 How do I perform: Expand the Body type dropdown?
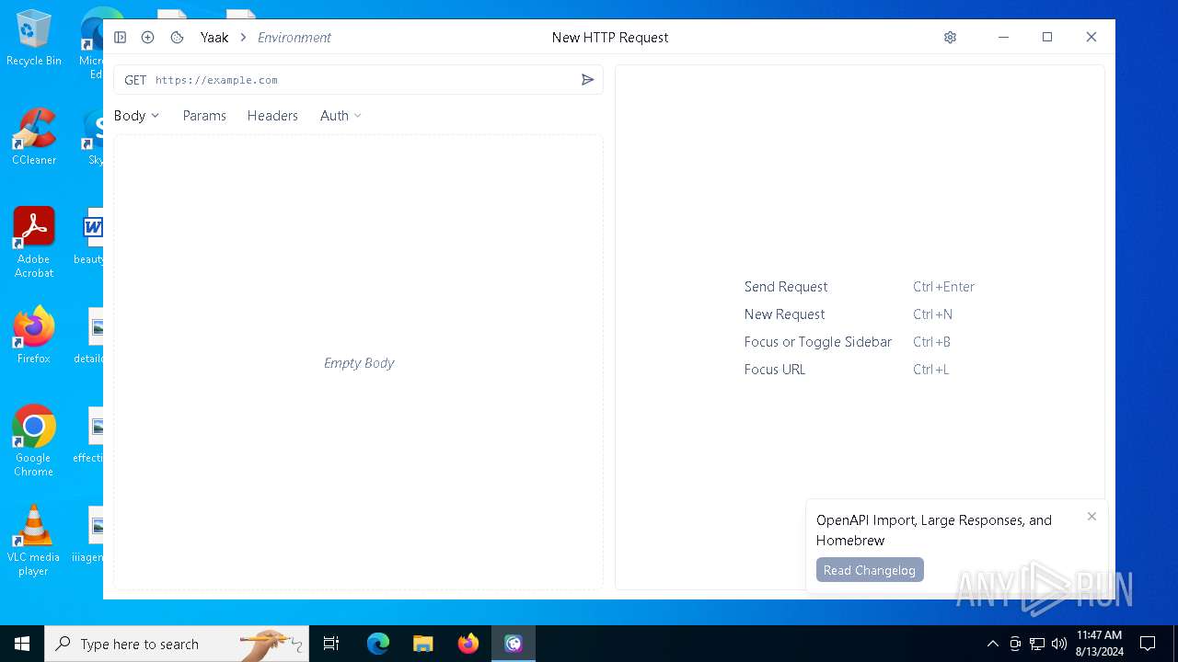pyautogui.click(x=136, y=116)
